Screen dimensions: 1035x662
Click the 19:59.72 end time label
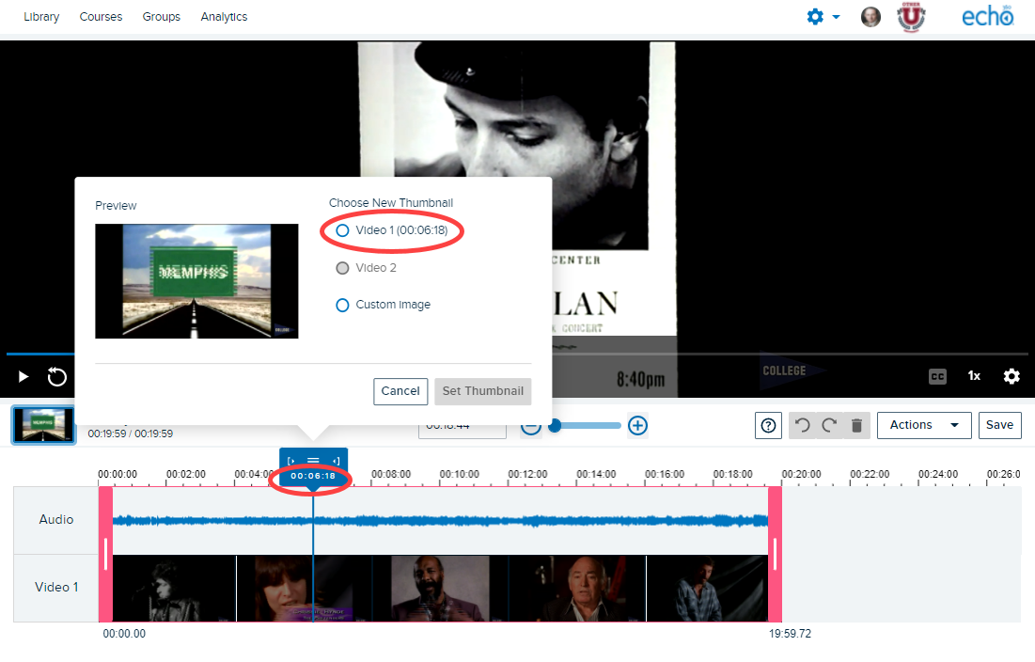[790, 634]
